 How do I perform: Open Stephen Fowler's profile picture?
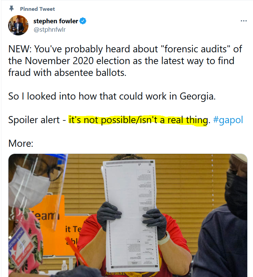click(x=18, y=25)
